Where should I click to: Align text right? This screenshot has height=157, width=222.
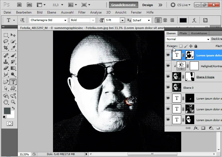[172, 20]
